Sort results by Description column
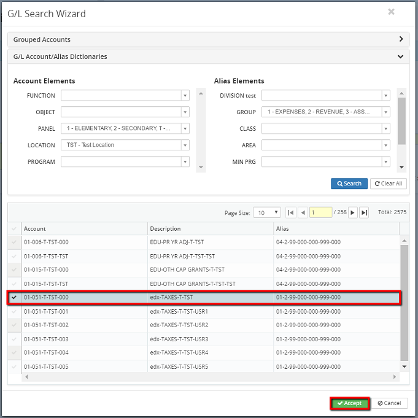The width and height of the screenshot is (418, 418). click(210, 228)
